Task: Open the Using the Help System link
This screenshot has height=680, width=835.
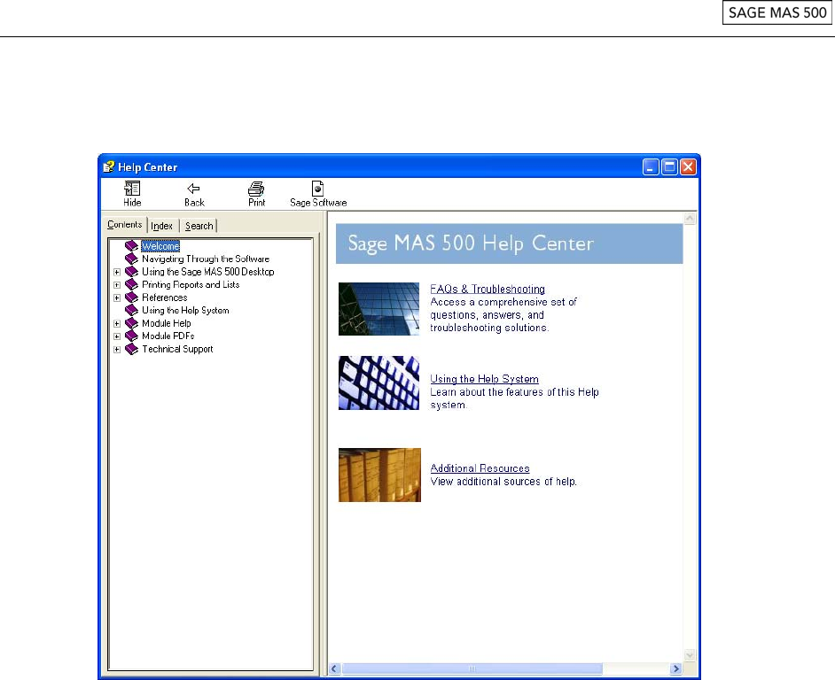Action: (x=484, y=379)
